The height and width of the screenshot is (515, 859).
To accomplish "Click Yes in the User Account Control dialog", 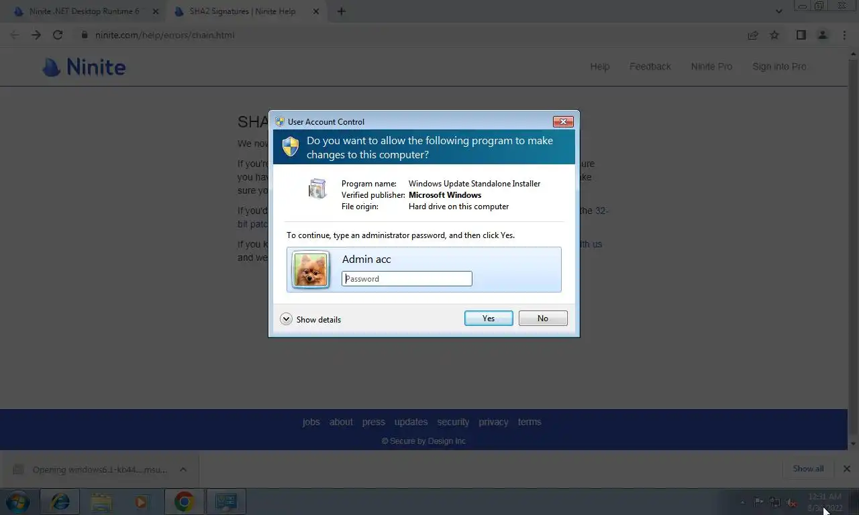I will [x=489, y=319].
